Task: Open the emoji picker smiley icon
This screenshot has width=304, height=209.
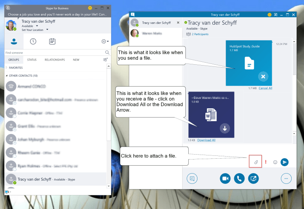Action: (x=275, y=162)
